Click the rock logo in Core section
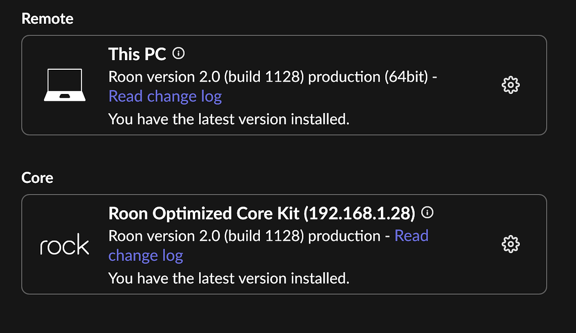576x333 pixels. pyautogui.click(x=65, y=245)
